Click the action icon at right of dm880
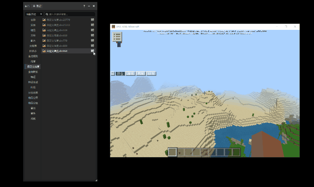Viewport: 314px width, 187px height. click(92, 46)
